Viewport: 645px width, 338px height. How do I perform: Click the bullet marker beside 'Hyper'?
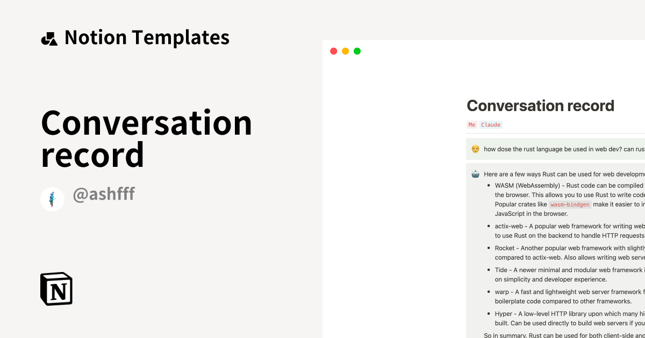point(489,314)
